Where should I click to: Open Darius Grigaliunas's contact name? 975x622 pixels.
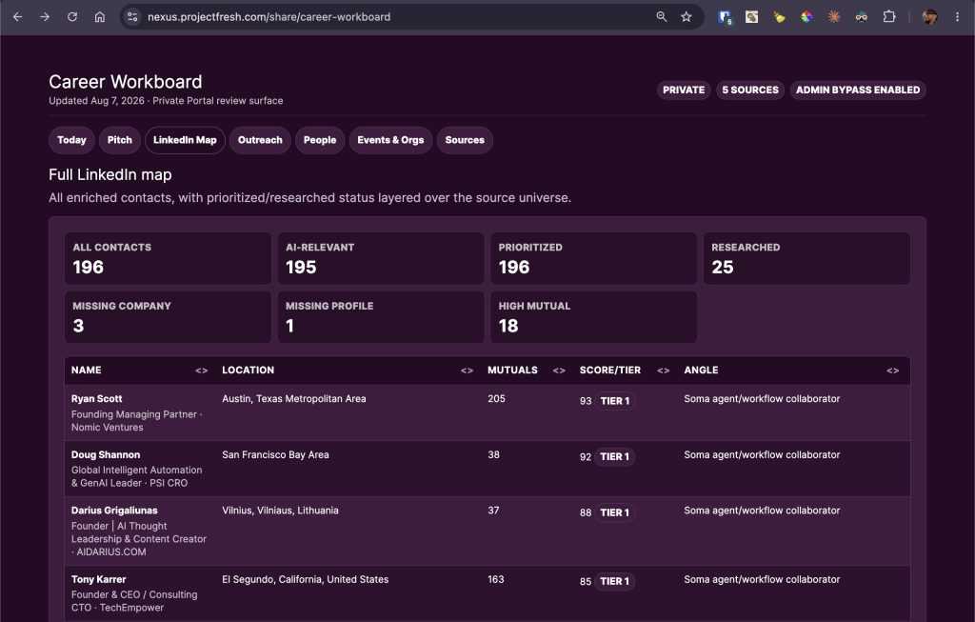[x=114, y=510]
